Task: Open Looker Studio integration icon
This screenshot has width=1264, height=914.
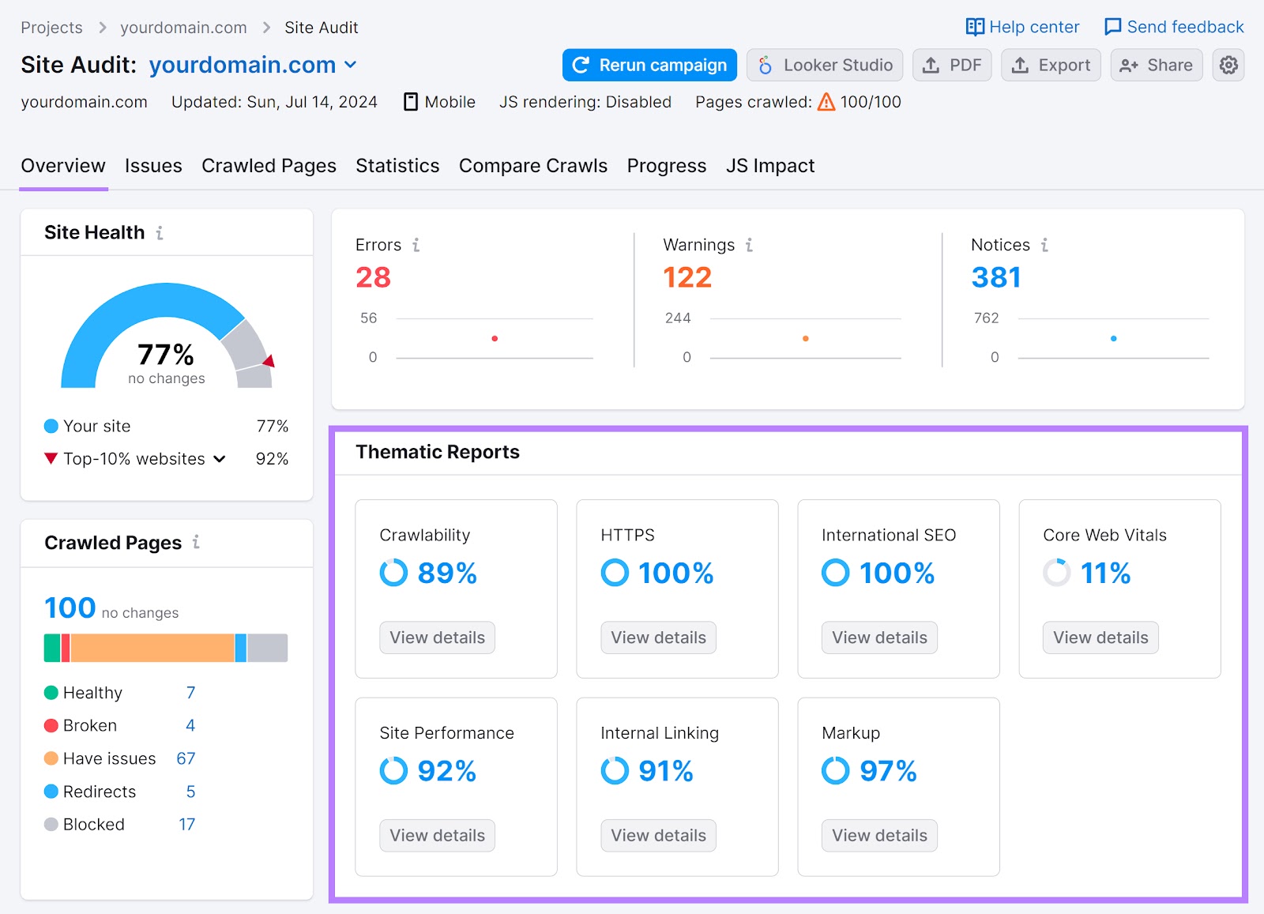Action: tap(763, 65)
